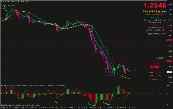Click the 'Candle changes color' text

click(x=155, y=30)
